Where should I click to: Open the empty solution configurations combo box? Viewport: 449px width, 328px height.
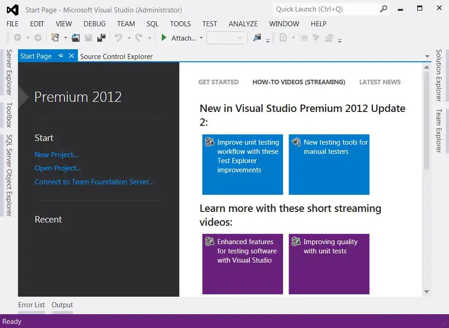[x=225, y=38]
